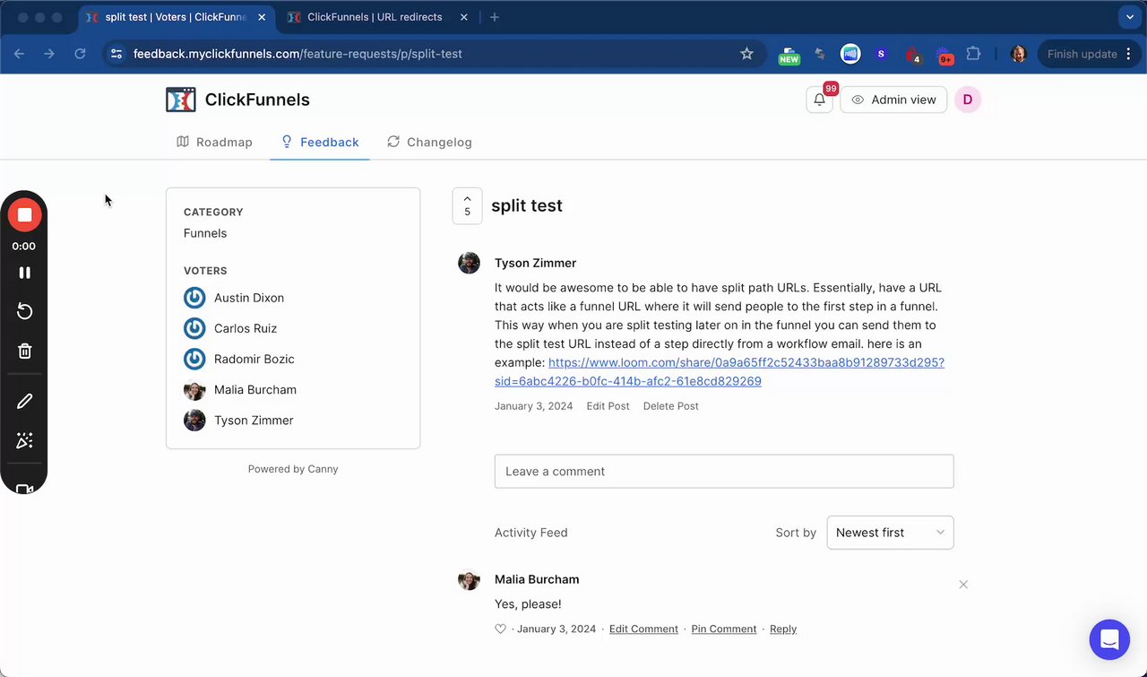Screen dimensions: 1147x677
Task: Reload the current page
Action: (80, 54)
